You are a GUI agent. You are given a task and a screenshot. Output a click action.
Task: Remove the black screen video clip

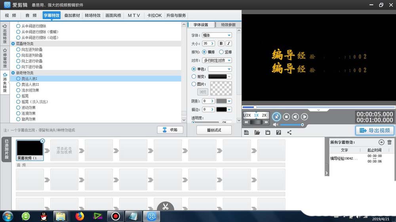(x=42, y=141)
